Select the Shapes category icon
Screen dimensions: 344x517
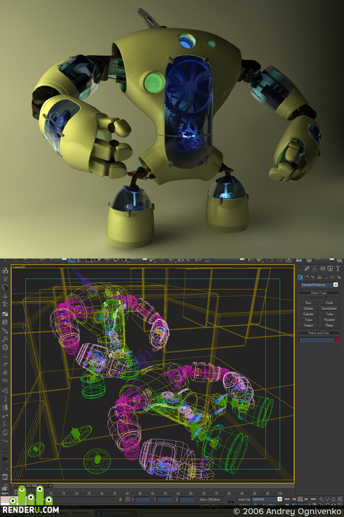point(306,277)
